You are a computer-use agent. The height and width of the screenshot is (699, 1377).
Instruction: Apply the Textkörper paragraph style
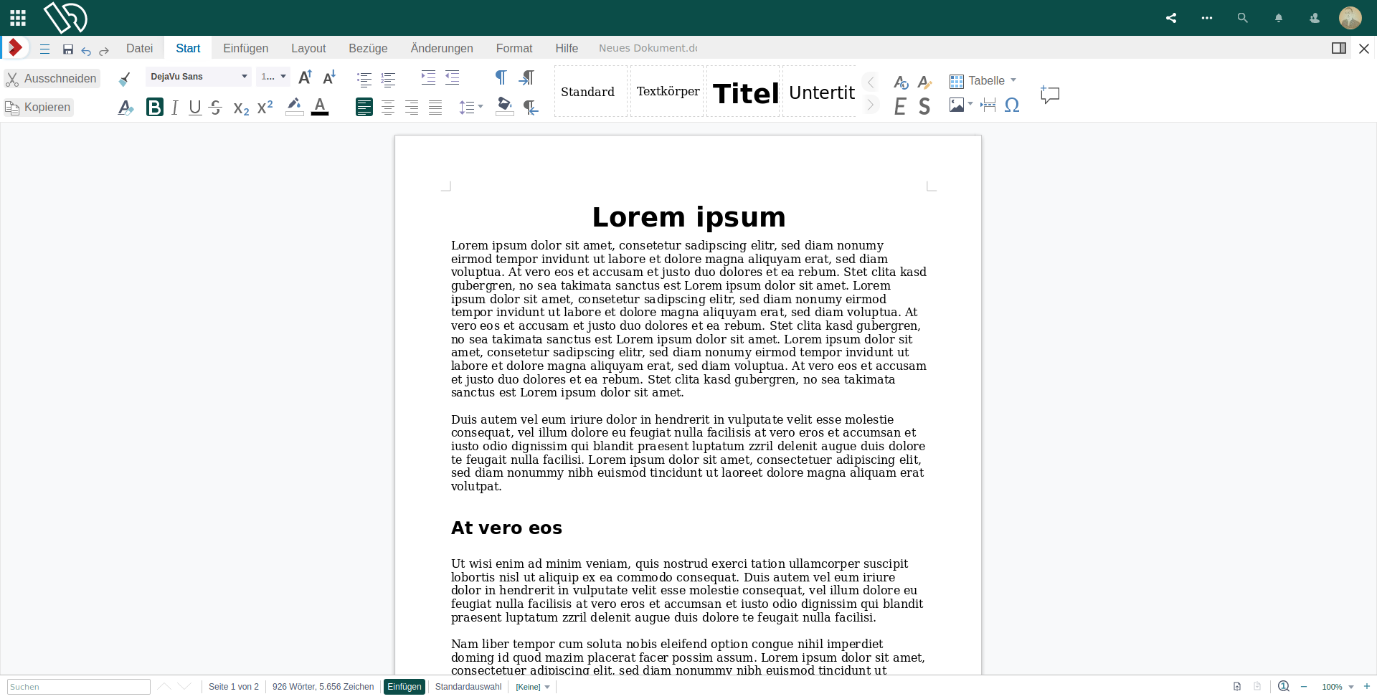tap(667, 92)
